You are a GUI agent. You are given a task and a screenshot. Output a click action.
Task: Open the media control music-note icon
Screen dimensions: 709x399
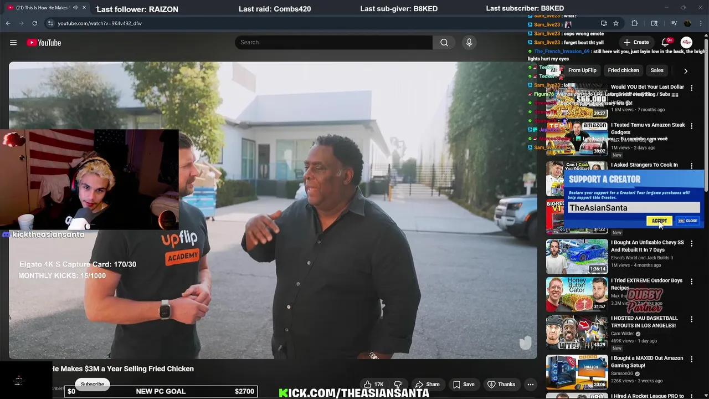pyautogui.click(x=674, y=23)
